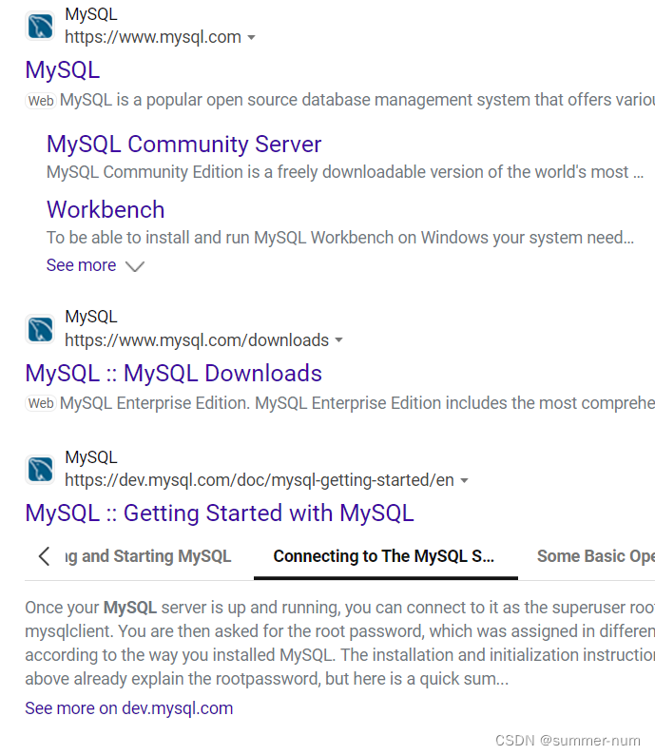Click 'Once your MySQL server is up' snippet
Screen dimensions: 655x755
tap(339, 643)
